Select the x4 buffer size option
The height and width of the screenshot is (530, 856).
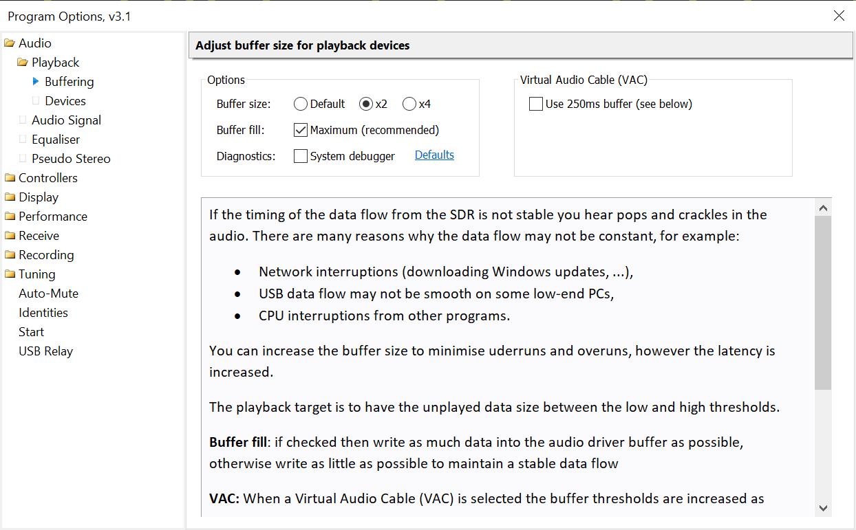click(409, 104)
